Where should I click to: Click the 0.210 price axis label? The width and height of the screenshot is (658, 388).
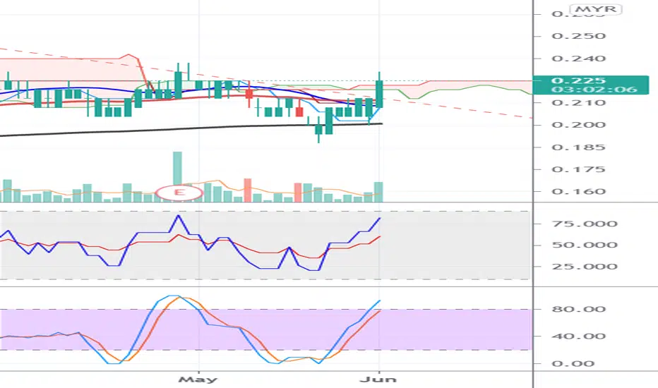[579, 103]
